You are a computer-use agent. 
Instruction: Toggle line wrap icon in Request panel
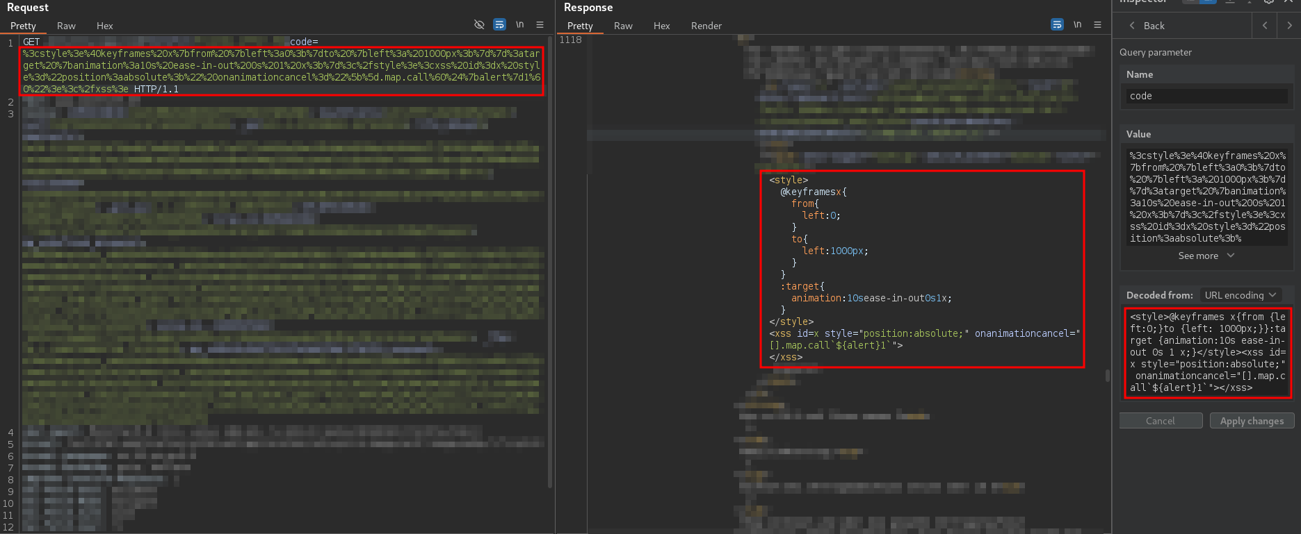(x=499, y=25)
